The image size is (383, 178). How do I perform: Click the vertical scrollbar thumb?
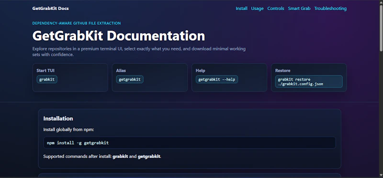click(x=381, y=28)
